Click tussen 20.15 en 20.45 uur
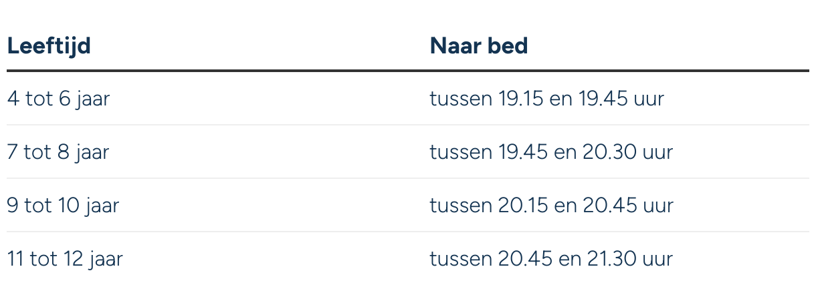This screenshot has width=816, height=291. click(550, 205)
